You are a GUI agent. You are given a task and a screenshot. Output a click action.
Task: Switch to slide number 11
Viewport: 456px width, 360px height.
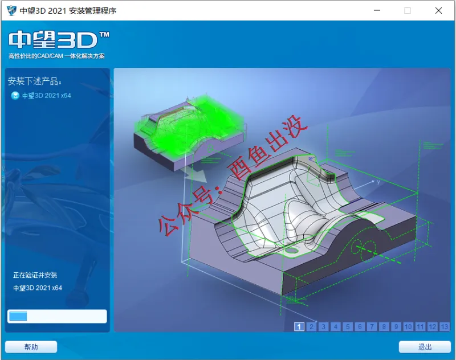[x=420, y=326]
